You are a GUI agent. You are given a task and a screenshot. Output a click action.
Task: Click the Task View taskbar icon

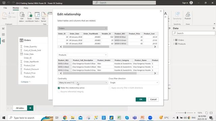[x=57, y=118]
